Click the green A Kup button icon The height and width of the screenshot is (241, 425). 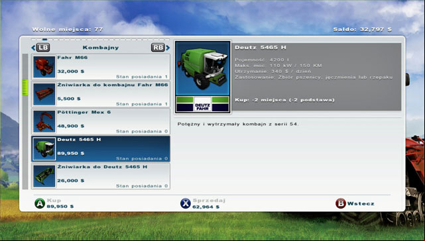(x=40, y=203)
